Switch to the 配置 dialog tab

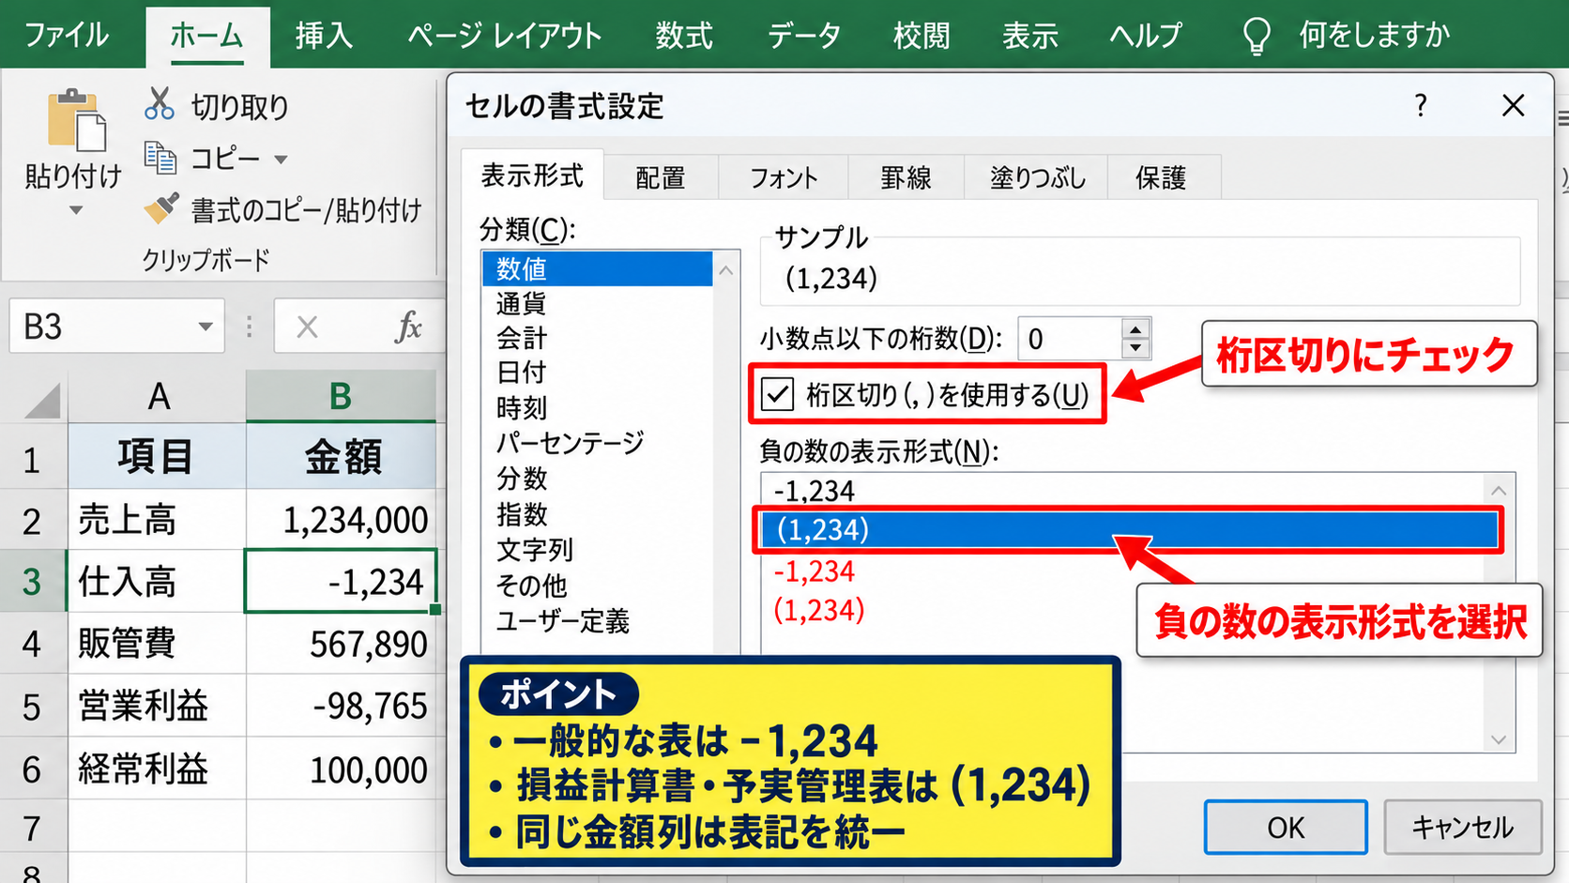661,177
